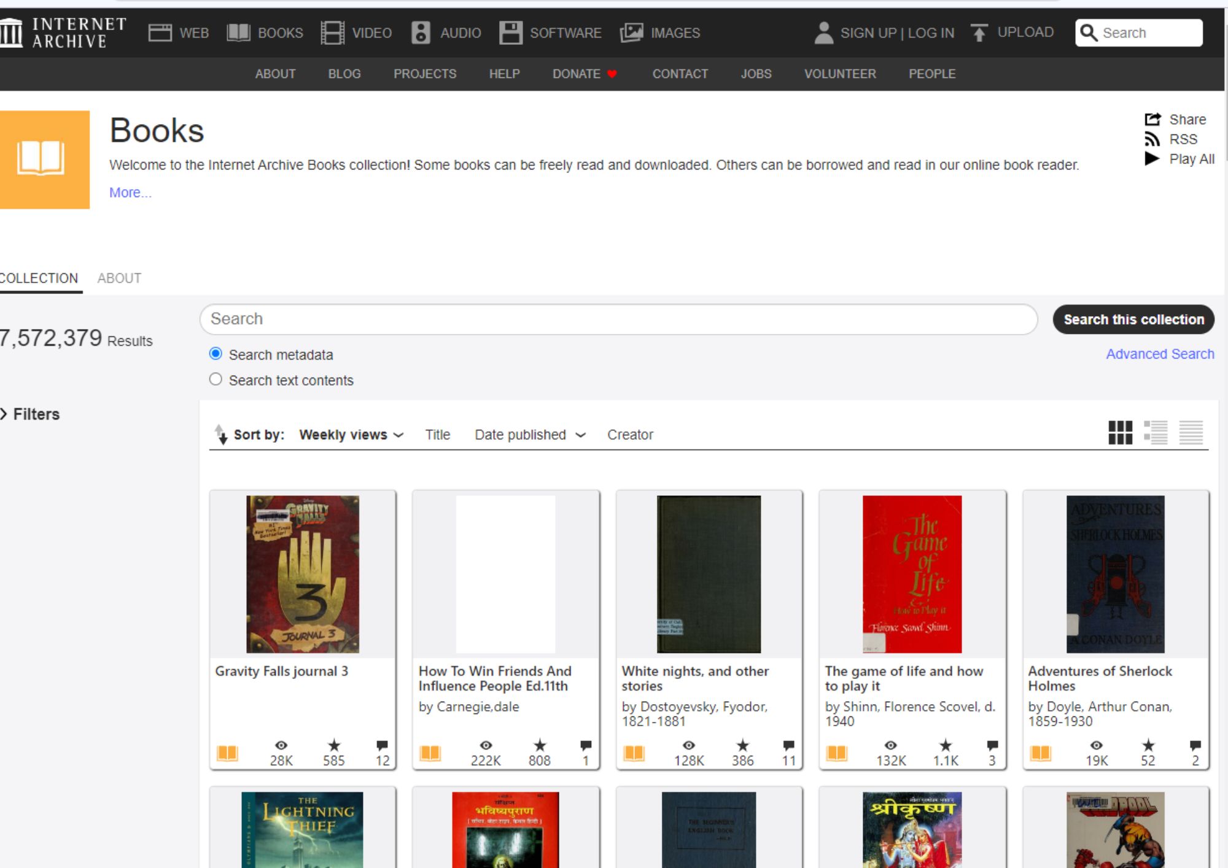Open About in the navigation menu
1228x868 pixels.
[x=275, y=74]
